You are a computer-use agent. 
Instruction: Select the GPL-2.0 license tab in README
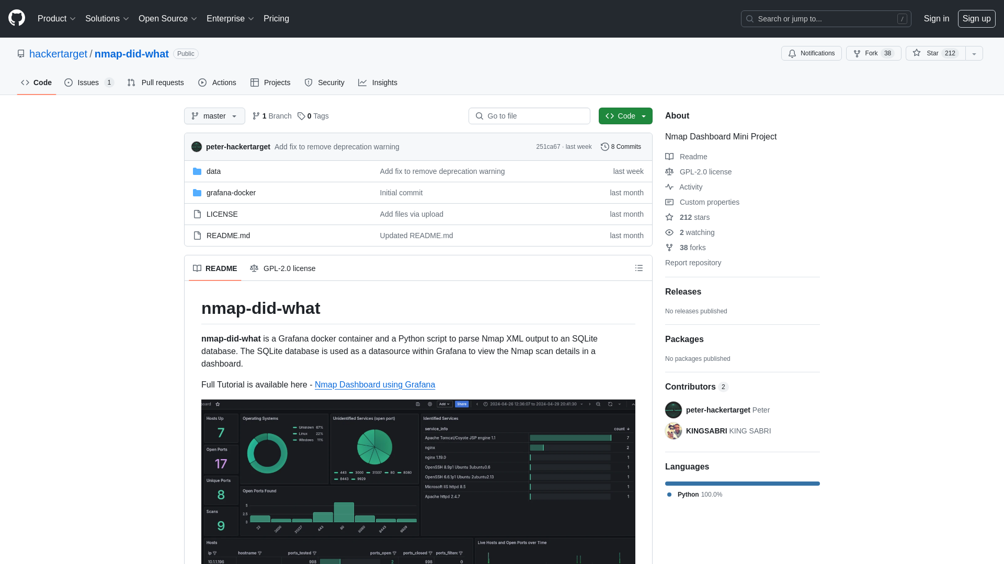coord(282,268)
